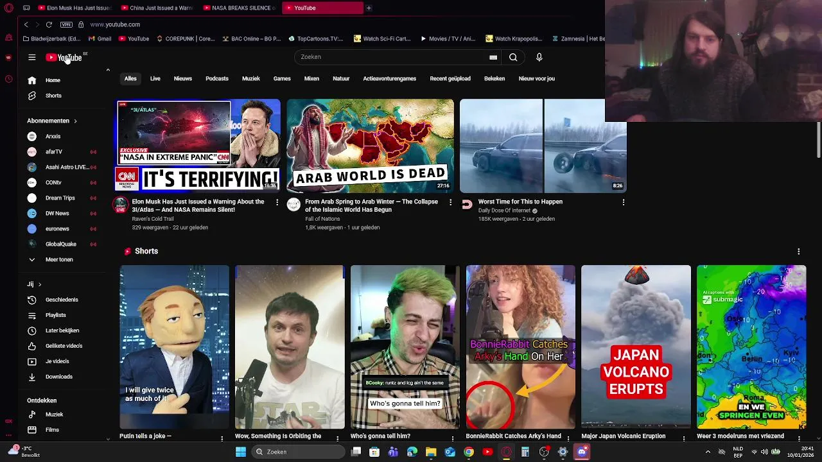
Task: Start voice search with microphone icon
Action: (539, 57)
